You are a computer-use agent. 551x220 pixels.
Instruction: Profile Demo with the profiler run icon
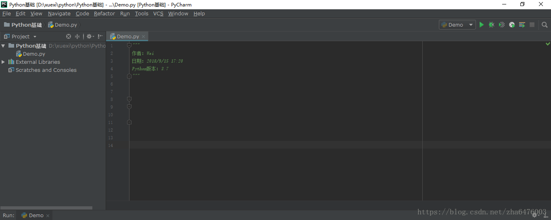click(512, 25)
